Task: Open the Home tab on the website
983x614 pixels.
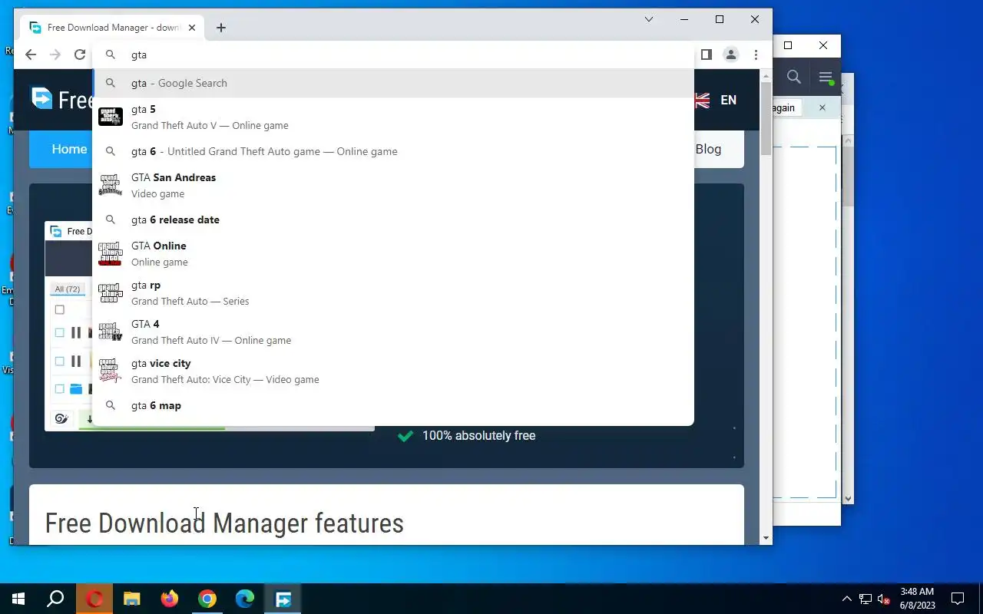Action: (x=68, y=149)
